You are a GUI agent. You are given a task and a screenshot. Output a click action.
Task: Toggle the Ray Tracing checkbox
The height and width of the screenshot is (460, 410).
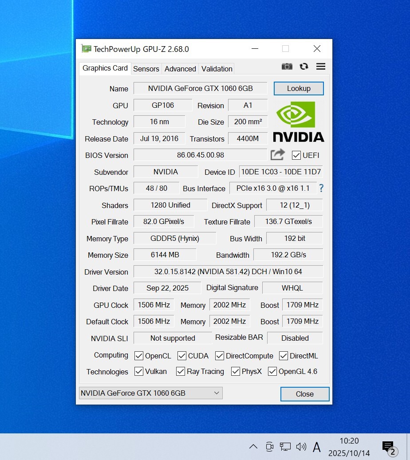click(181, 371)
